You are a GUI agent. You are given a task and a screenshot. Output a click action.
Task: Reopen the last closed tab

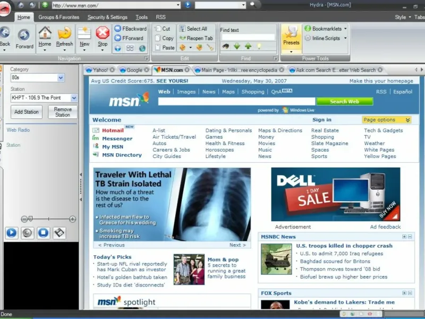pyautogui.click(x=197, y=38)
